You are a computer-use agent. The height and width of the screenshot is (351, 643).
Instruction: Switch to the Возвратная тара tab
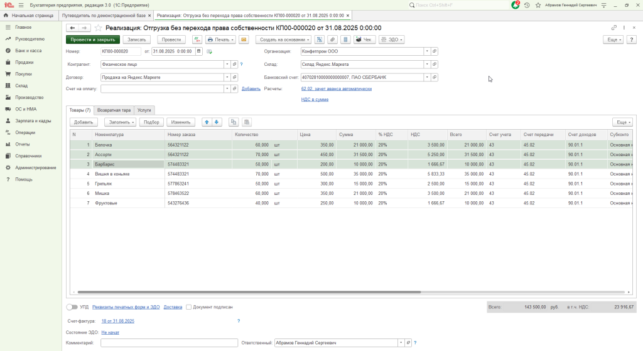[x=114, y=110]
